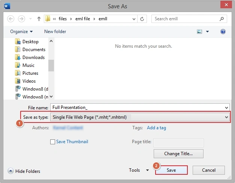Collapse folders with Hide Folders
The width and height of the screenshot is (235, 183).
24,171
